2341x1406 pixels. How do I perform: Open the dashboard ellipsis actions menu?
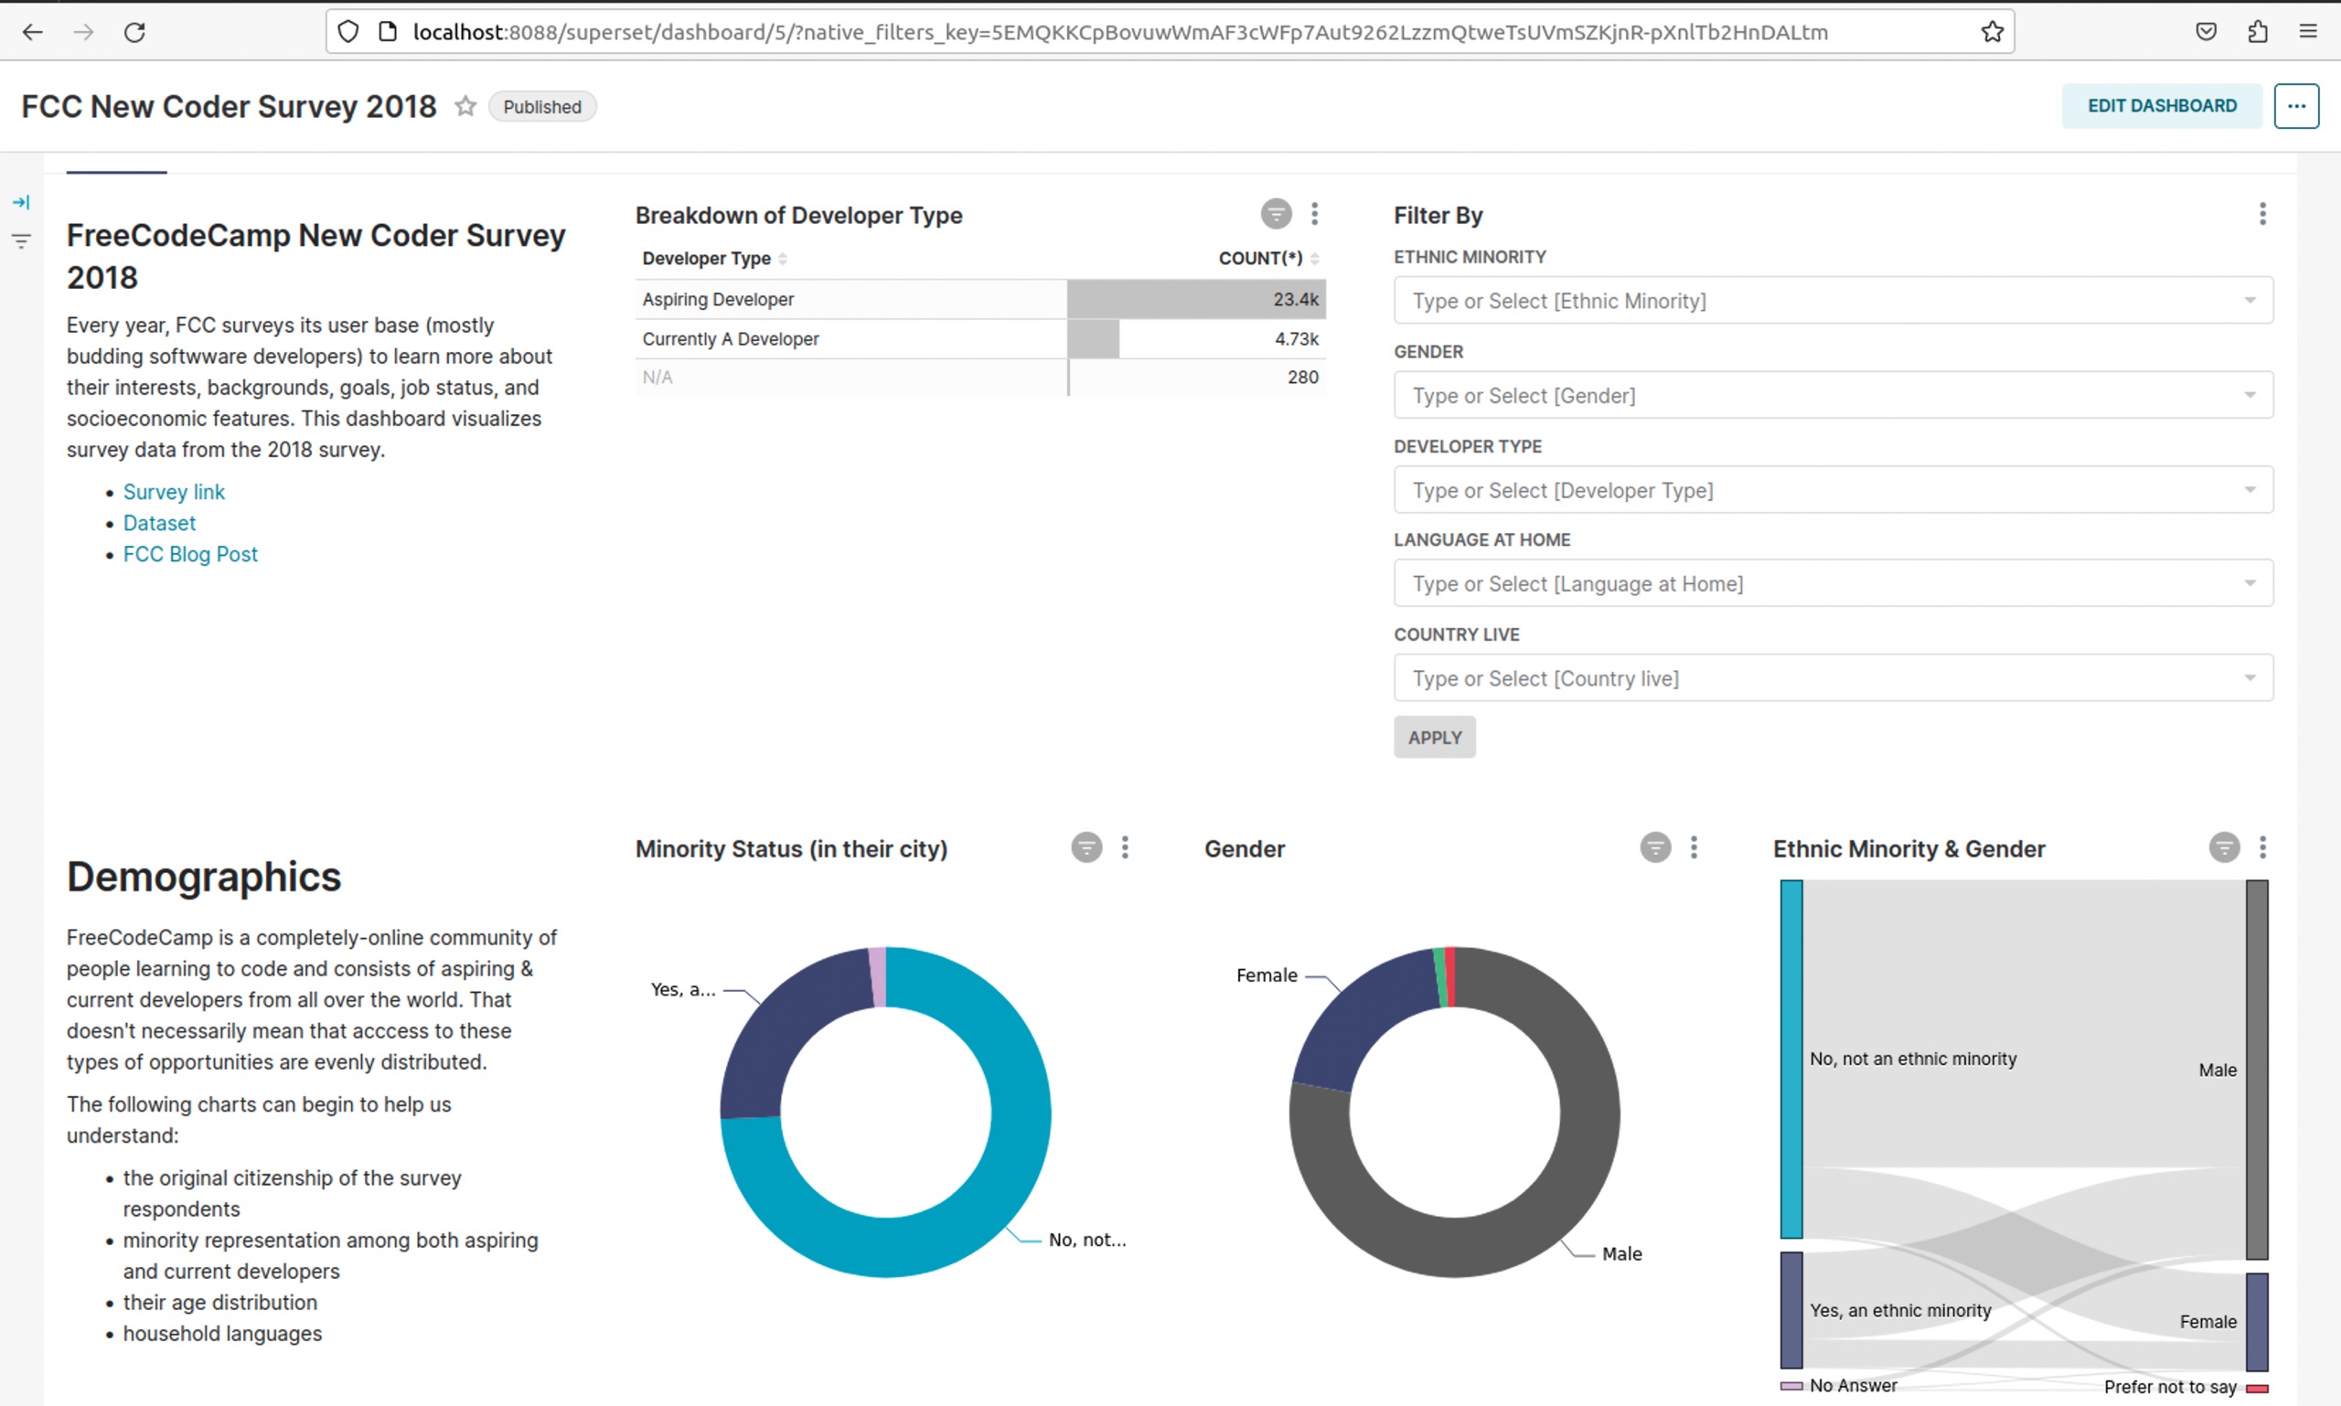tap(2295, 106)
